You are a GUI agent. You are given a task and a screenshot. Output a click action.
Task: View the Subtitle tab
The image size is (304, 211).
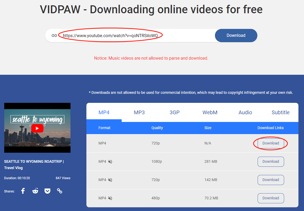point(280,112)
